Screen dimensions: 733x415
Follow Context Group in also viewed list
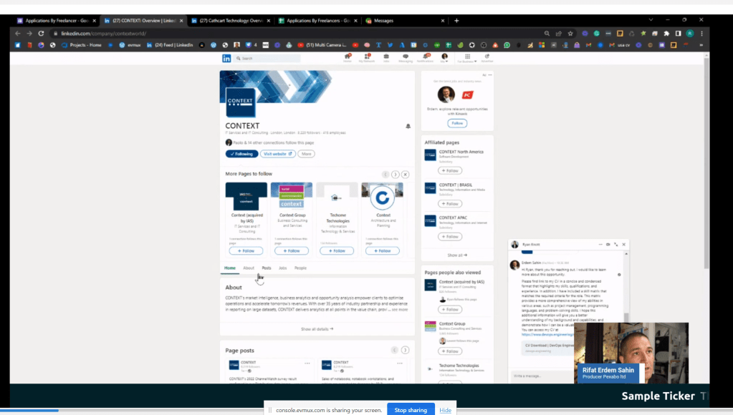tap(450, 351)
